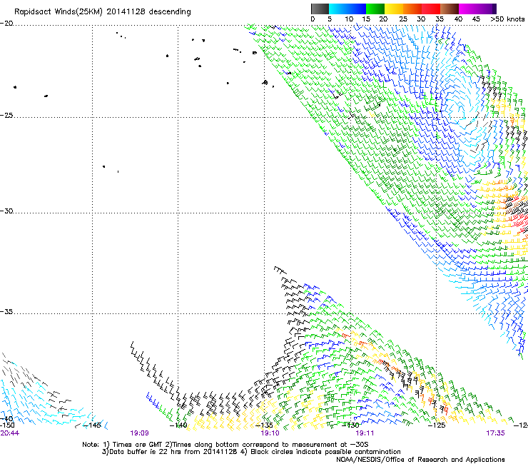Click the plot title "Rapidsact Winds(25KM) 20141128 descending"

point(102,12)
